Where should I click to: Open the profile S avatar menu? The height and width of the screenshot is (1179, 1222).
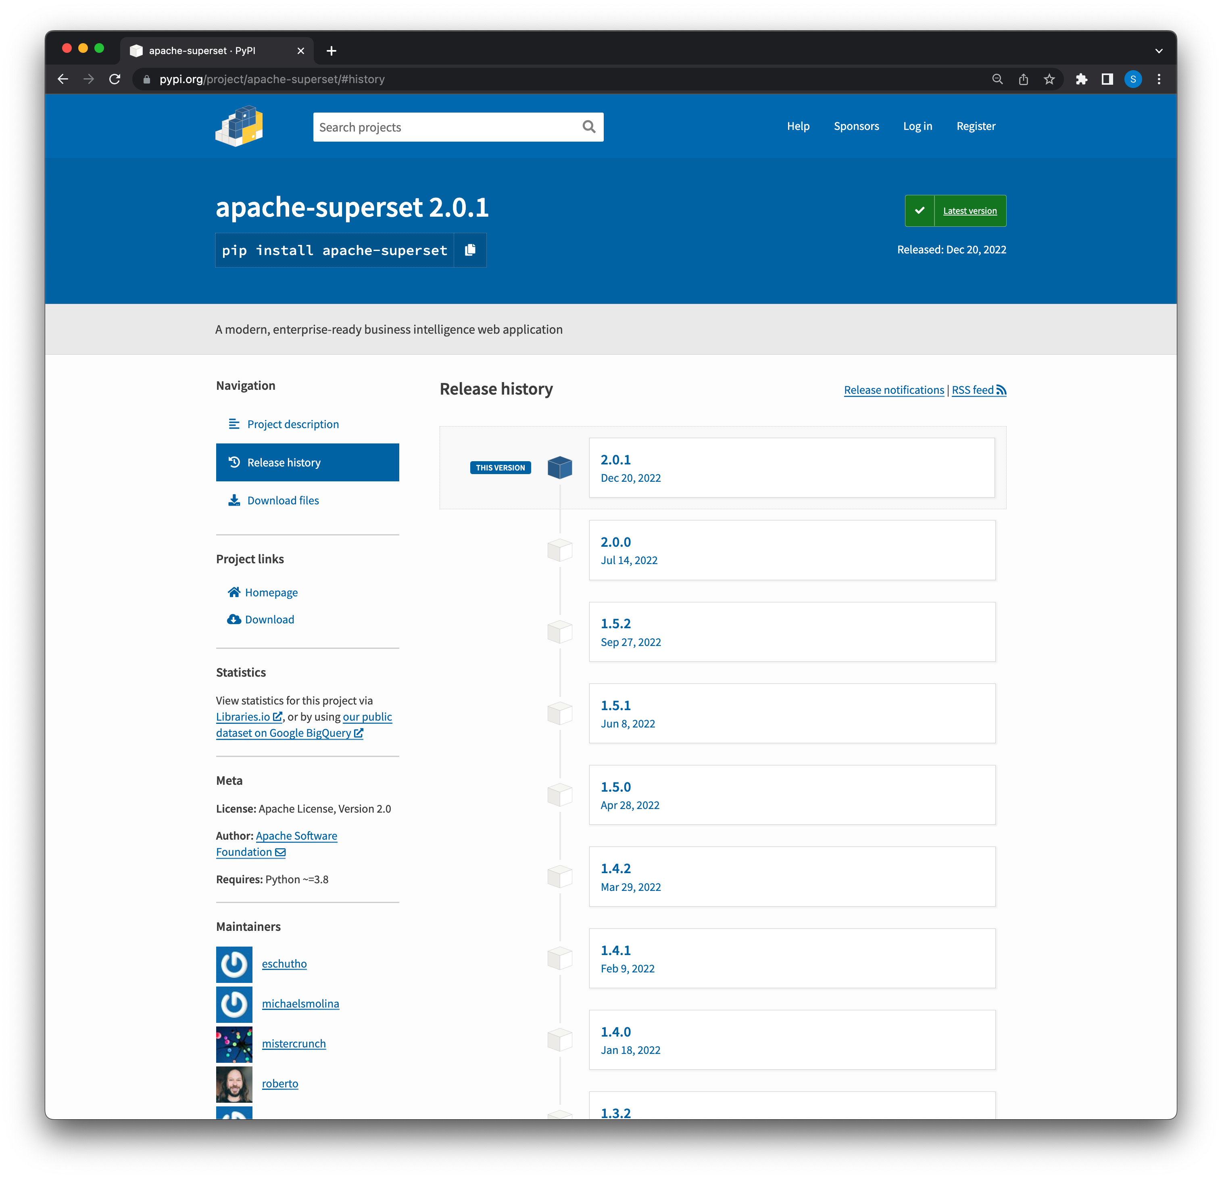[1133, 79]
